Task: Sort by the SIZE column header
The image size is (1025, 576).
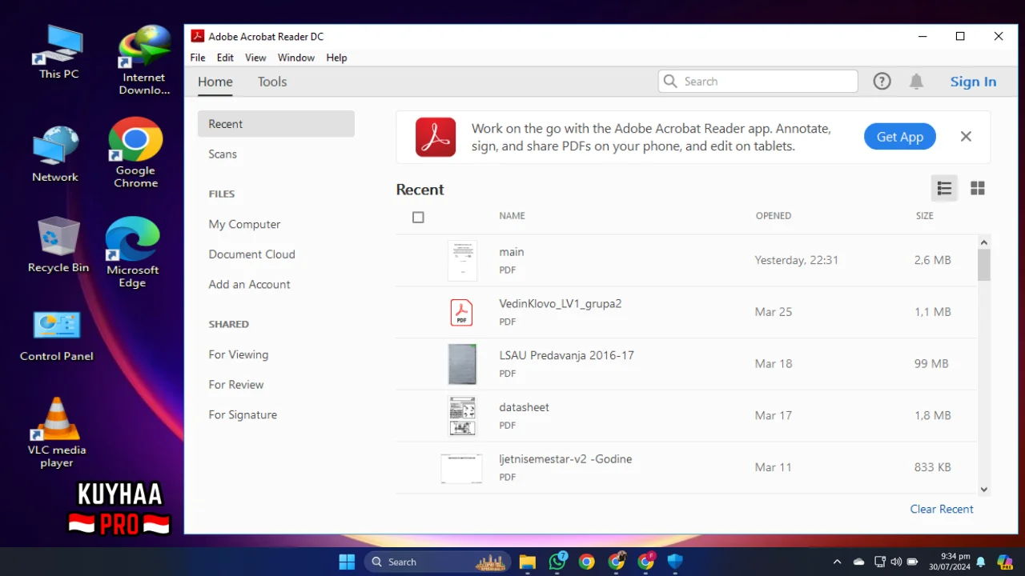Action: tap(925, 216)
